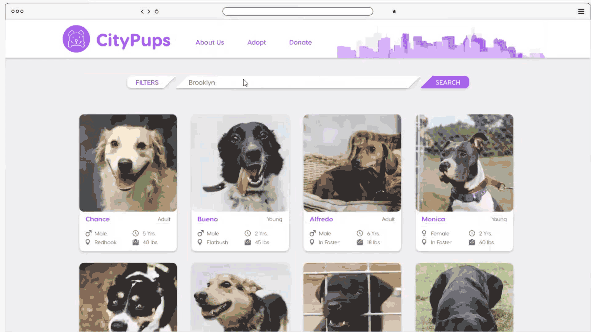
Task: Select Bueno's dog photo
Action: point(240,163)
